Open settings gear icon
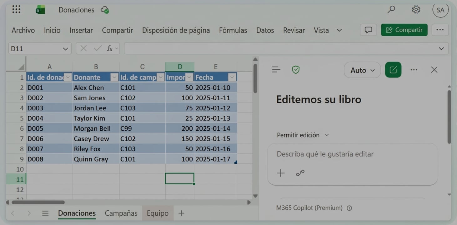Viewport: 457px width, 225px height. click(416, 10)
